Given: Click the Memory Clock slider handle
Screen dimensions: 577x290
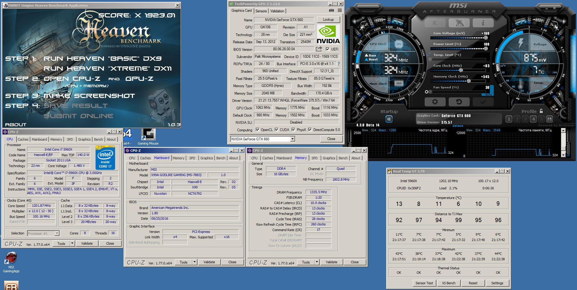Looking at the screenshot, I should (469, 81).
